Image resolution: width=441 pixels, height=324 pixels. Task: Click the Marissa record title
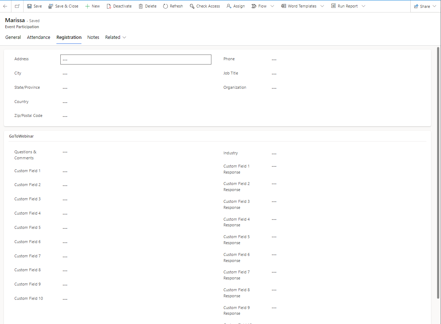(x=15, y=20)
